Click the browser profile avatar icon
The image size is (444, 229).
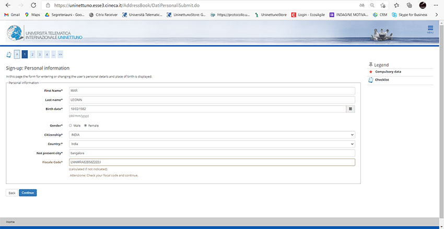[x=422, y=5]
